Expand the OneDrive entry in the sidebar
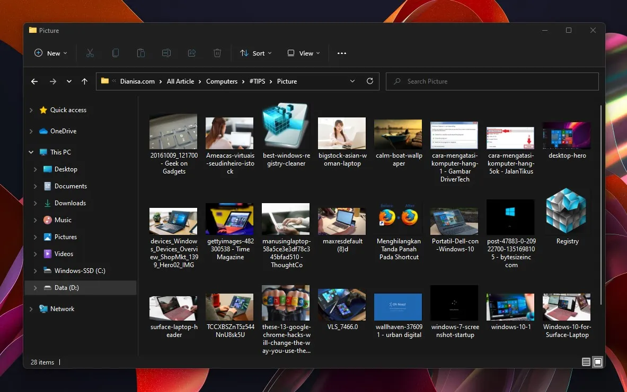627x392 pixels. click(31, 131)
